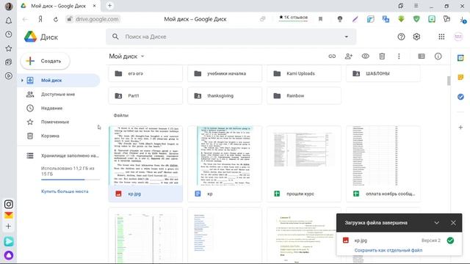Open Google Tasks side panel icon
This screenshot has height=264, width=470.
[460, 97]
